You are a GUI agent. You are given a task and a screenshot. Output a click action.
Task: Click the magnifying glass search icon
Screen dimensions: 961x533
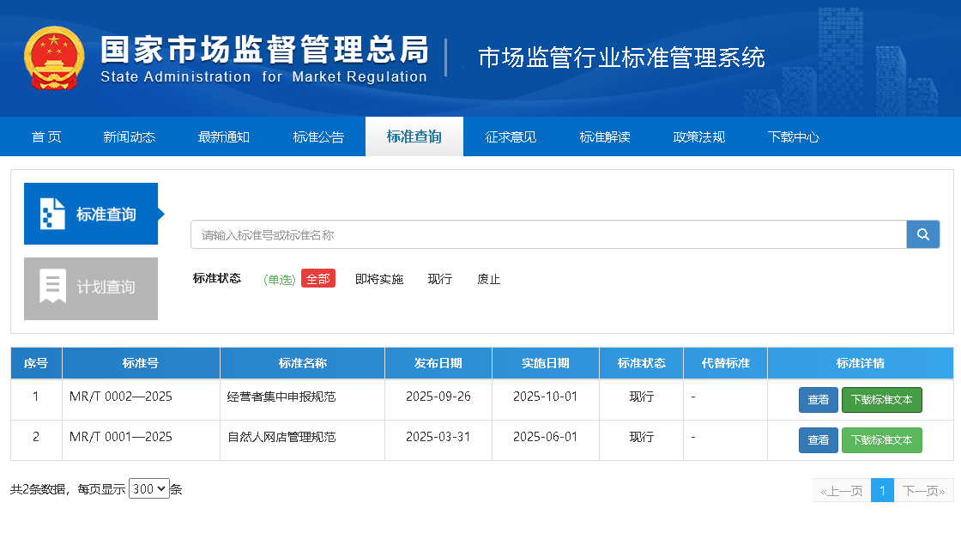(x=923, y=234)
